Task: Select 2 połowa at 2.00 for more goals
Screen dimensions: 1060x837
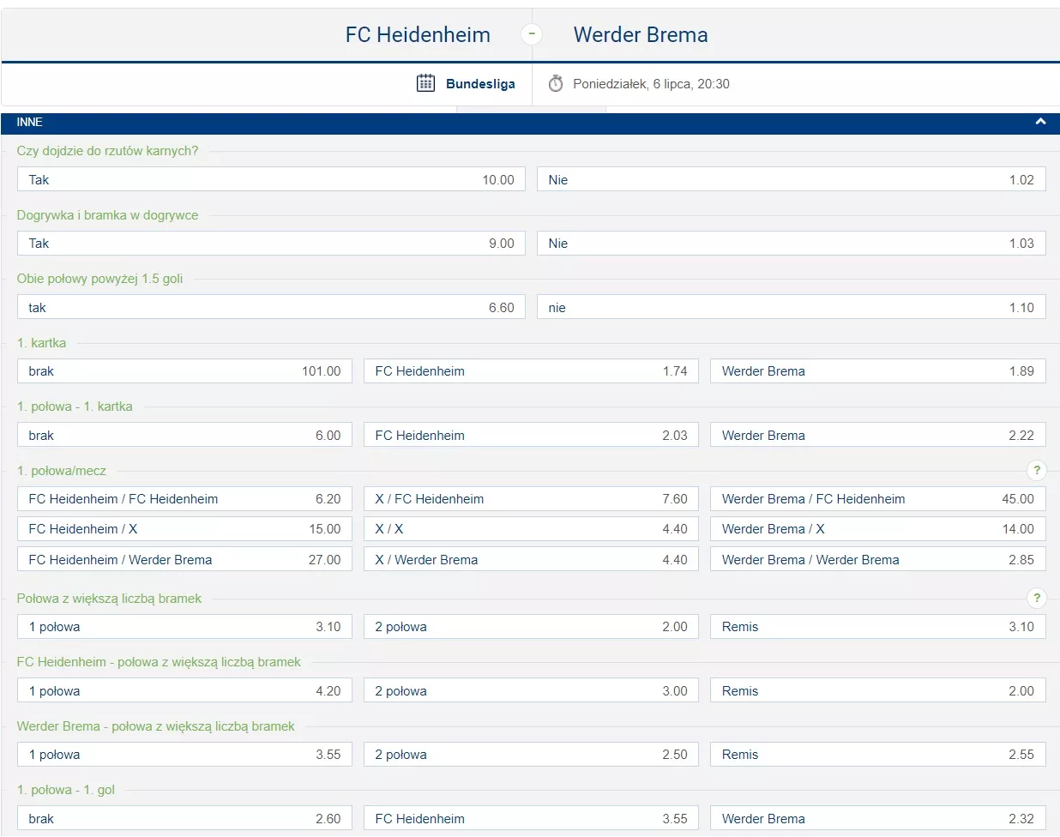Action: coord(531,626)
